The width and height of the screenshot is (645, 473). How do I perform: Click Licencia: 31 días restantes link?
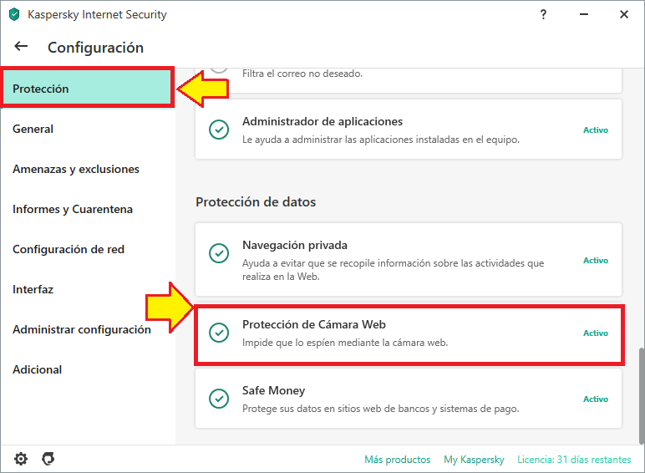574,460
